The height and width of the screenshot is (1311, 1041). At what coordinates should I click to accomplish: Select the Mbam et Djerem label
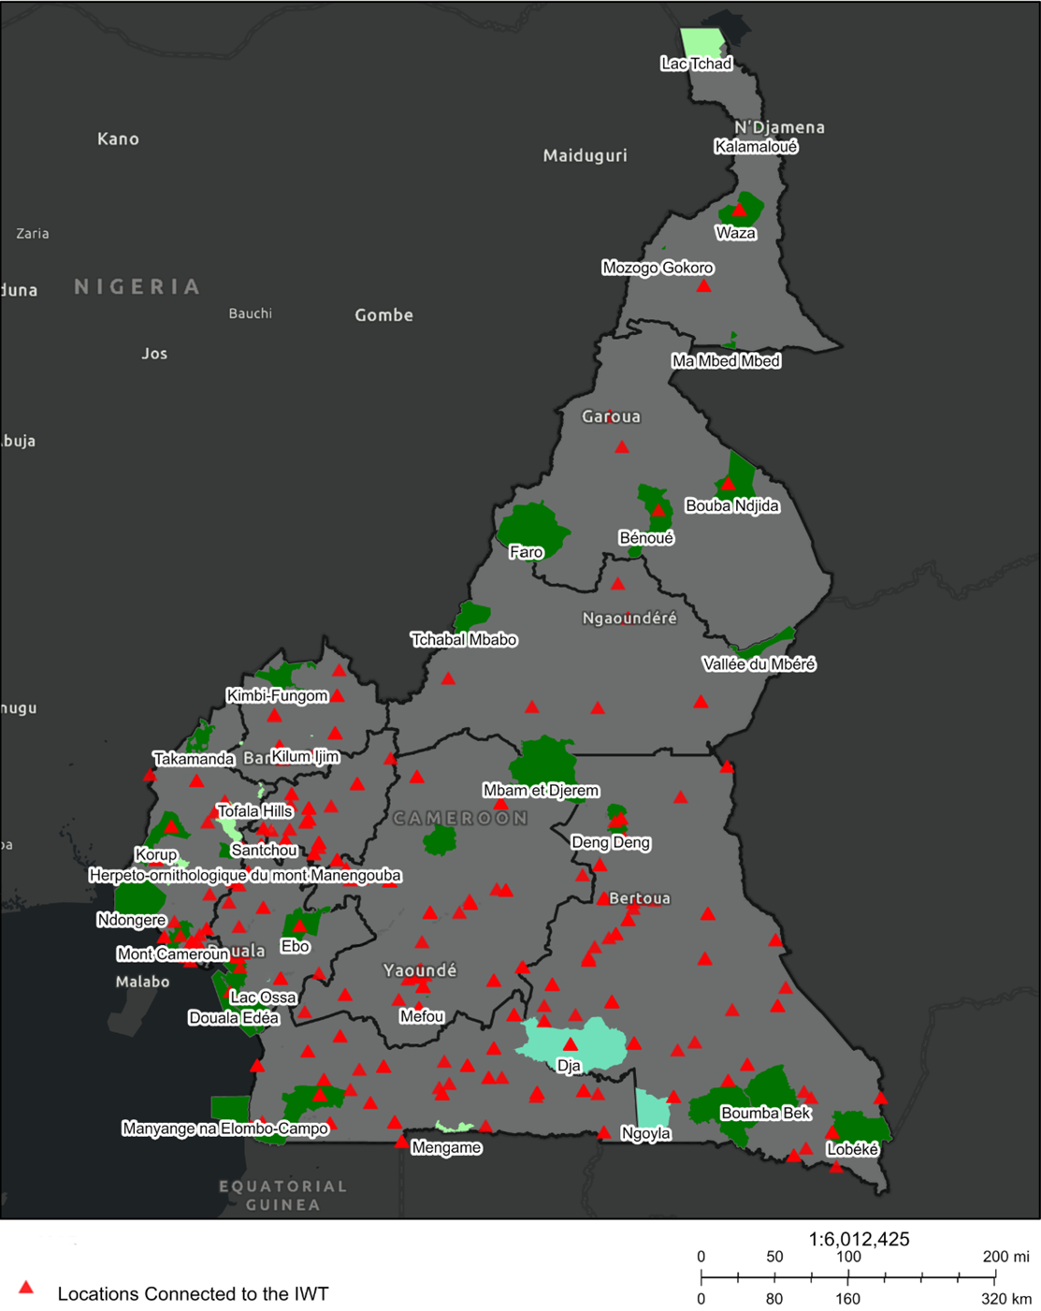(x=541, y=791)
